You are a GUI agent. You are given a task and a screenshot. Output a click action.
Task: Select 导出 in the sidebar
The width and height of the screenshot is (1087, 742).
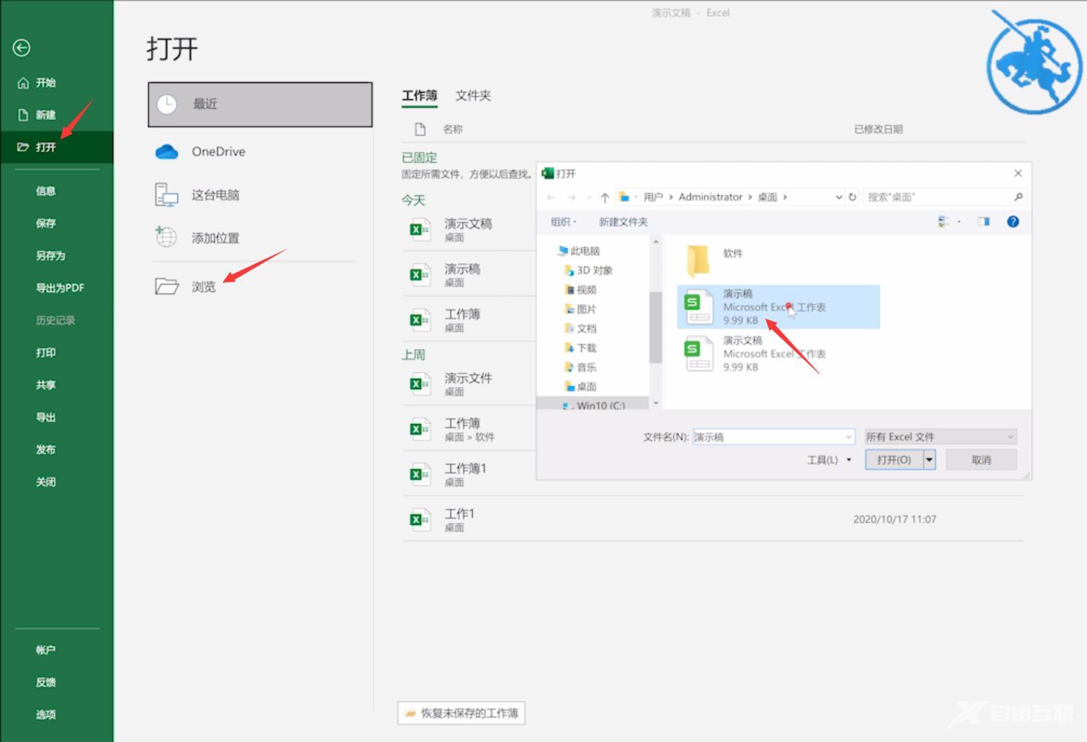point(45,418)
